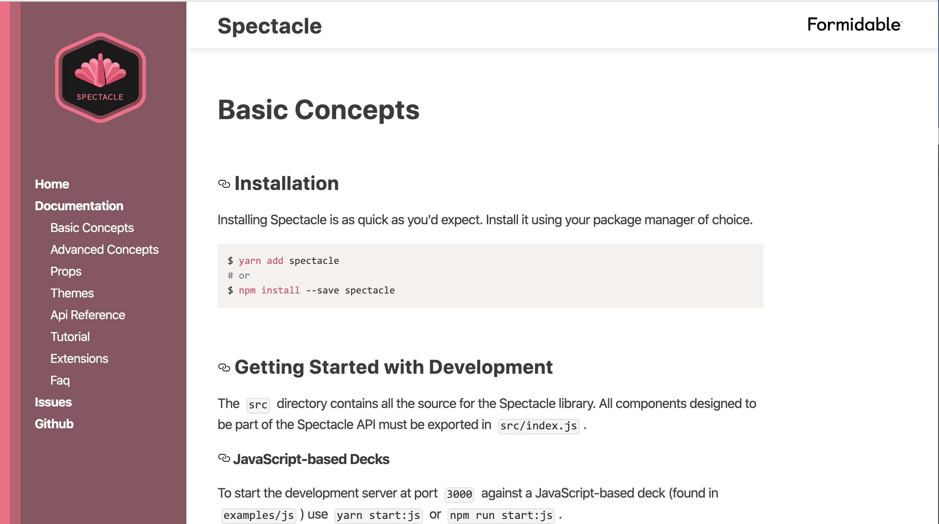Go to the Tutorial page

point(70,337)
